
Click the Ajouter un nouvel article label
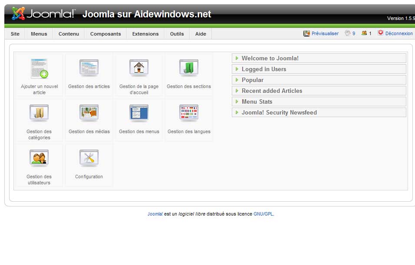click(x=39, y=89)
